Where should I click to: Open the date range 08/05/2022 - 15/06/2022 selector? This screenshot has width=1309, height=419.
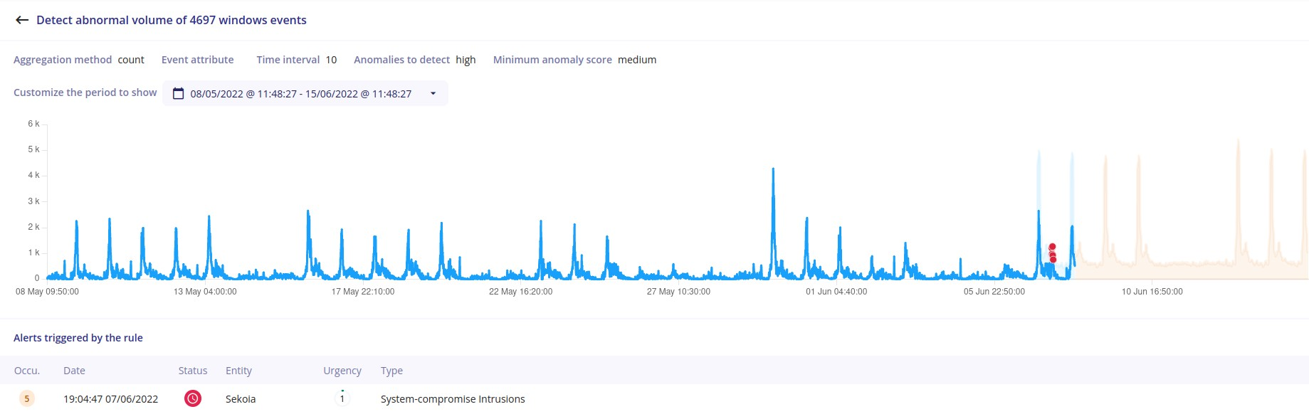[x=300, y=94]
